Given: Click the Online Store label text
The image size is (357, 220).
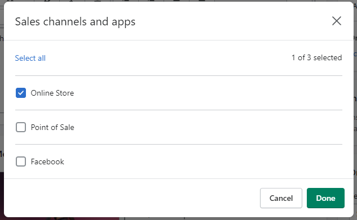Looking at the screenshot, I should pyautogui.click(x=52, y=93).
